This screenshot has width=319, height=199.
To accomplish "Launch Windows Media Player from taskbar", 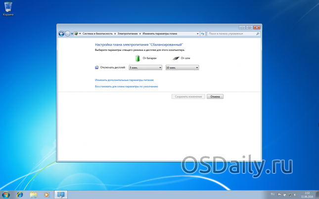I will click(46, 194).
